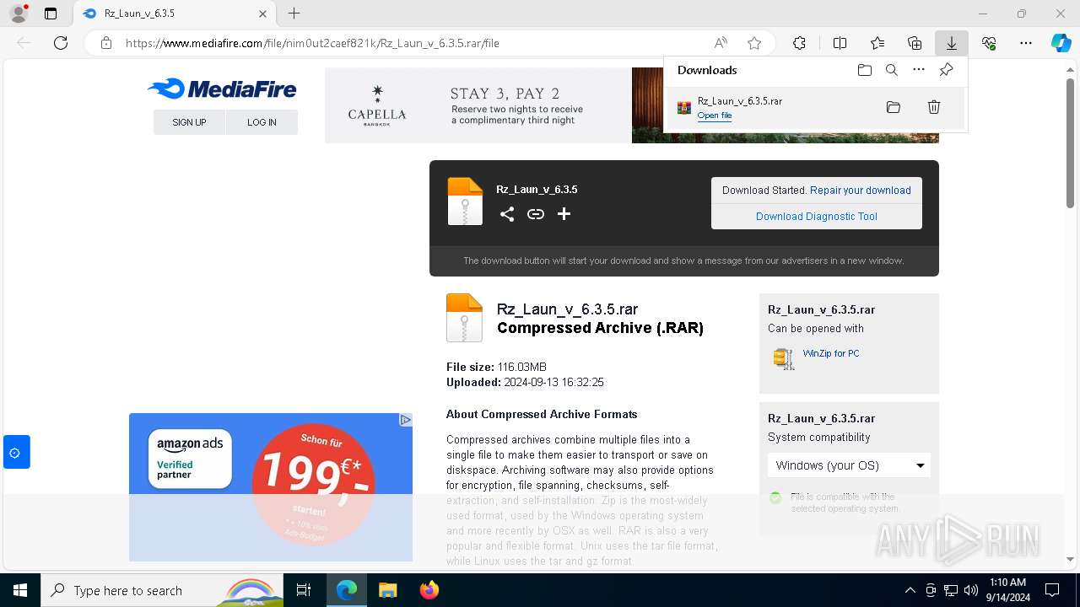
Task: Open File Explorer from the taskbar
Action: point(387,590)
